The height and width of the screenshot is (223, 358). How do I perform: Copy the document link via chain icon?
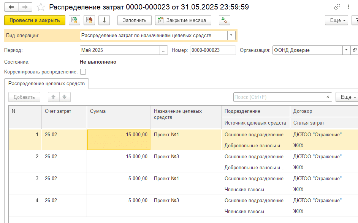click(x=337, y=7)
